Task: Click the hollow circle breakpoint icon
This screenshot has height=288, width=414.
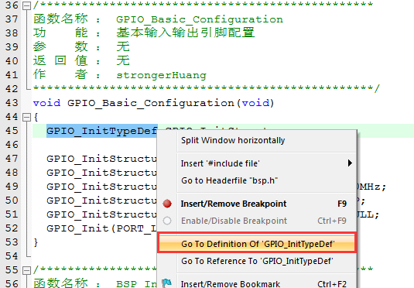Action: pos(167,221)
